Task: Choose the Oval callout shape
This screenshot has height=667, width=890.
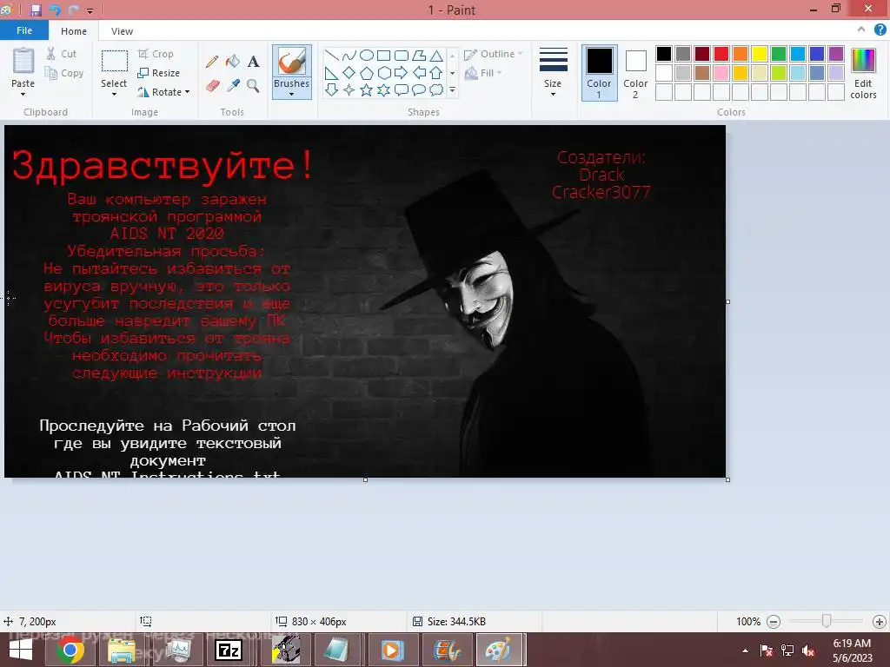Action: coord(419,89)
